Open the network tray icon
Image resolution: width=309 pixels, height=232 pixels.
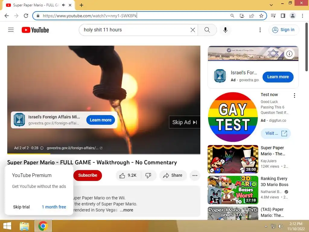point(273,226)
